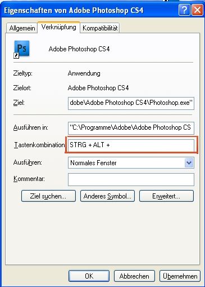Click the help question mark button
This screenshot has height=287, width=205.
(184, 10)
